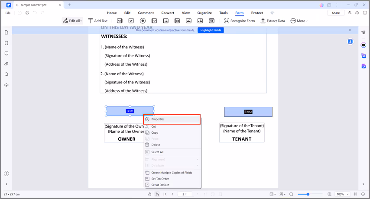Switch to the Protect tab
This screenshot has height=199, width=370.
pos(257,13)
